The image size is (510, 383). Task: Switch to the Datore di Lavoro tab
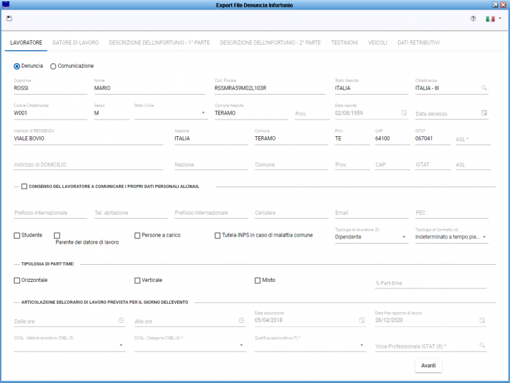click(75, 43)
